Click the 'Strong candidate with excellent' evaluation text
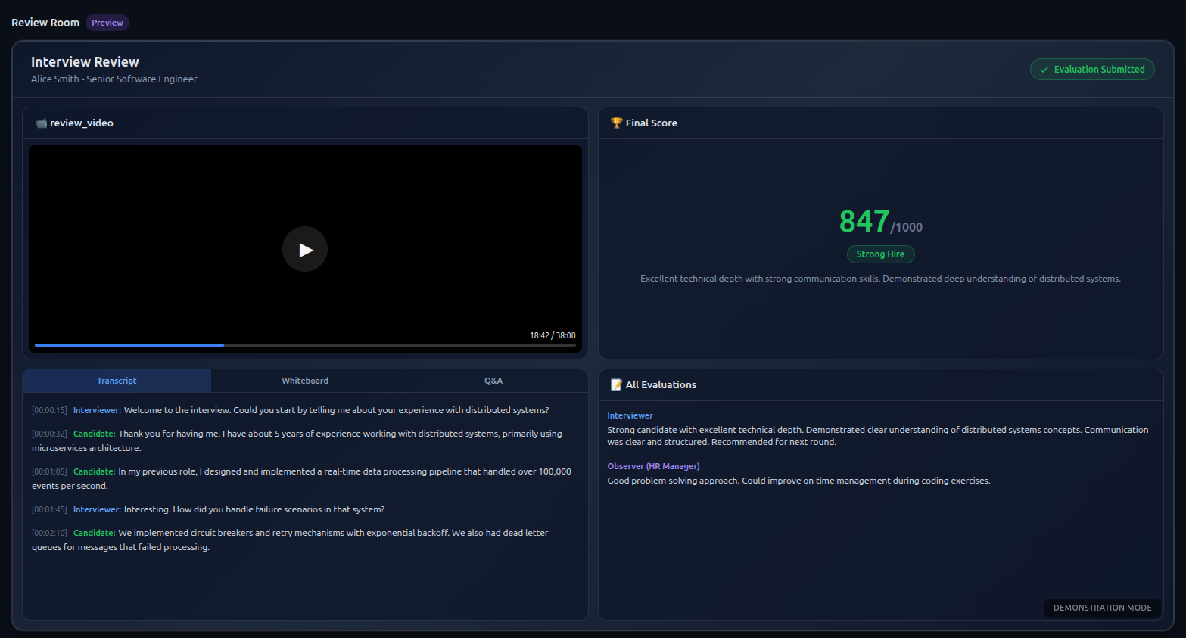 878,436
